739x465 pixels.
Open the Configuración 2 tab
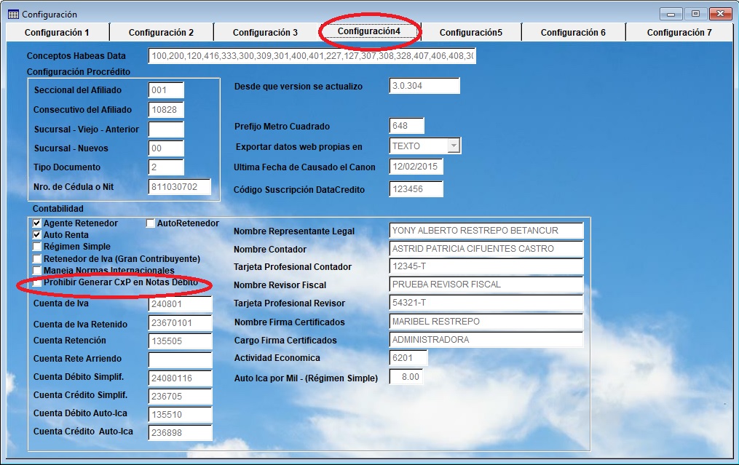pyautogui.click(x=161, y=33)
